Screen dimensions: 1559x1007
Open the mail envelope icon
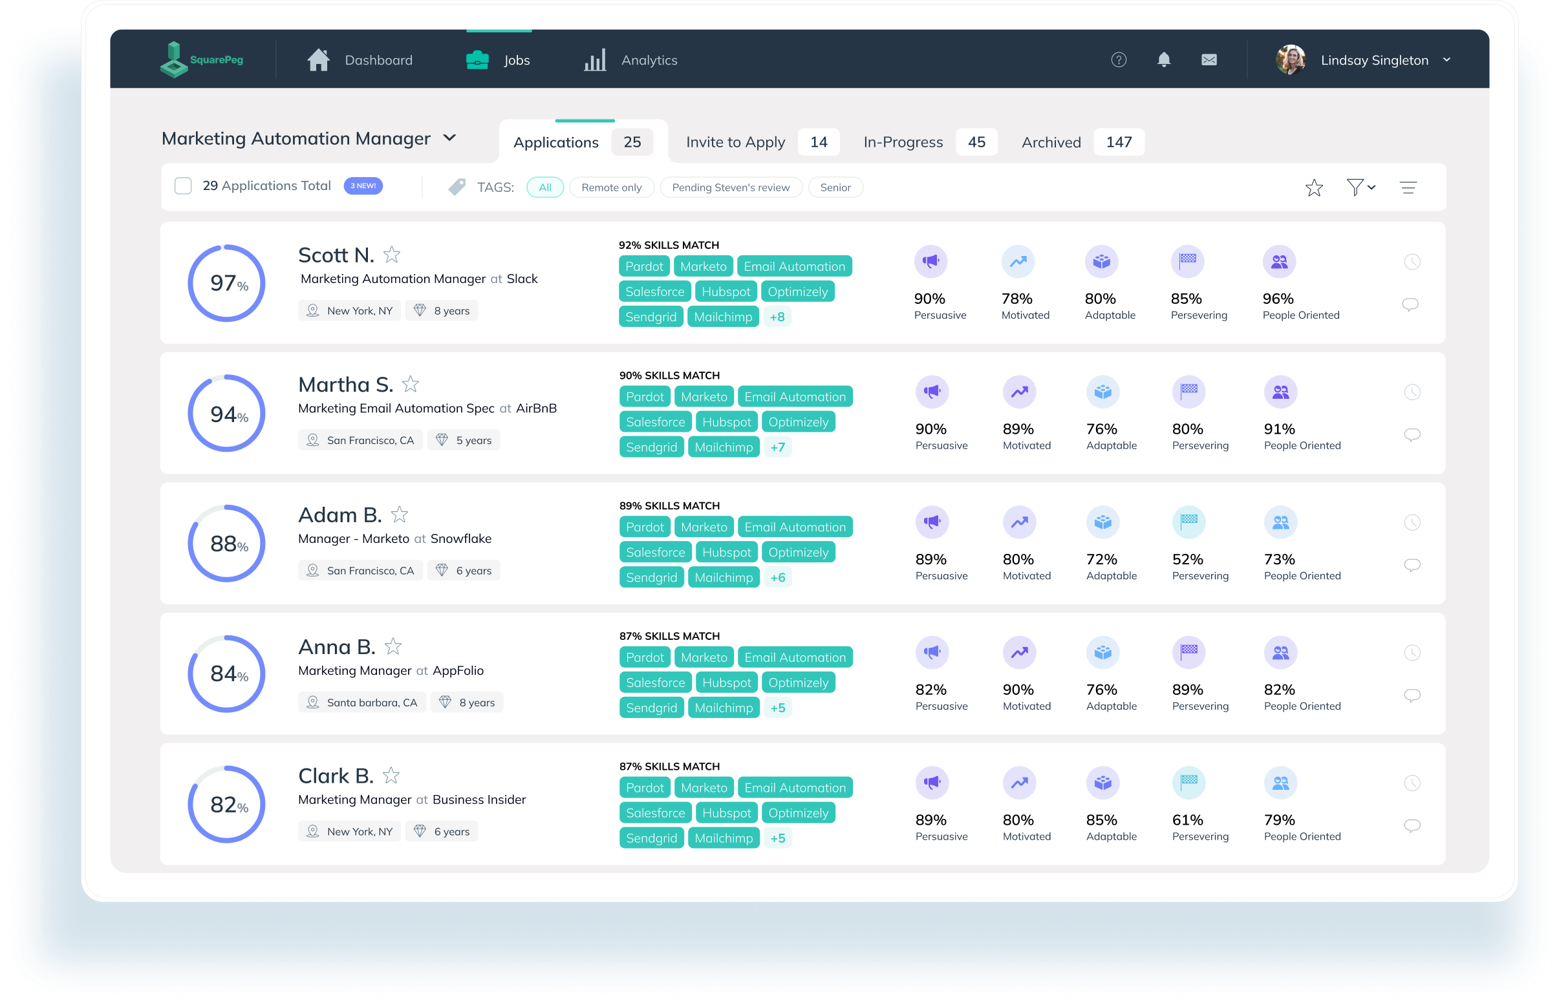point(1209,59)
